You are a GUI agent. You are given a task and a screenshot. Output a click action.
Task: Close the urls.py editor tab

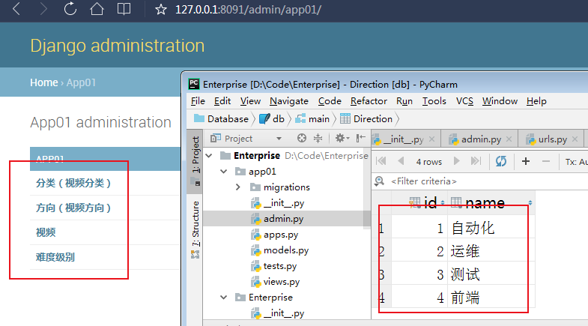coord(575,139)
